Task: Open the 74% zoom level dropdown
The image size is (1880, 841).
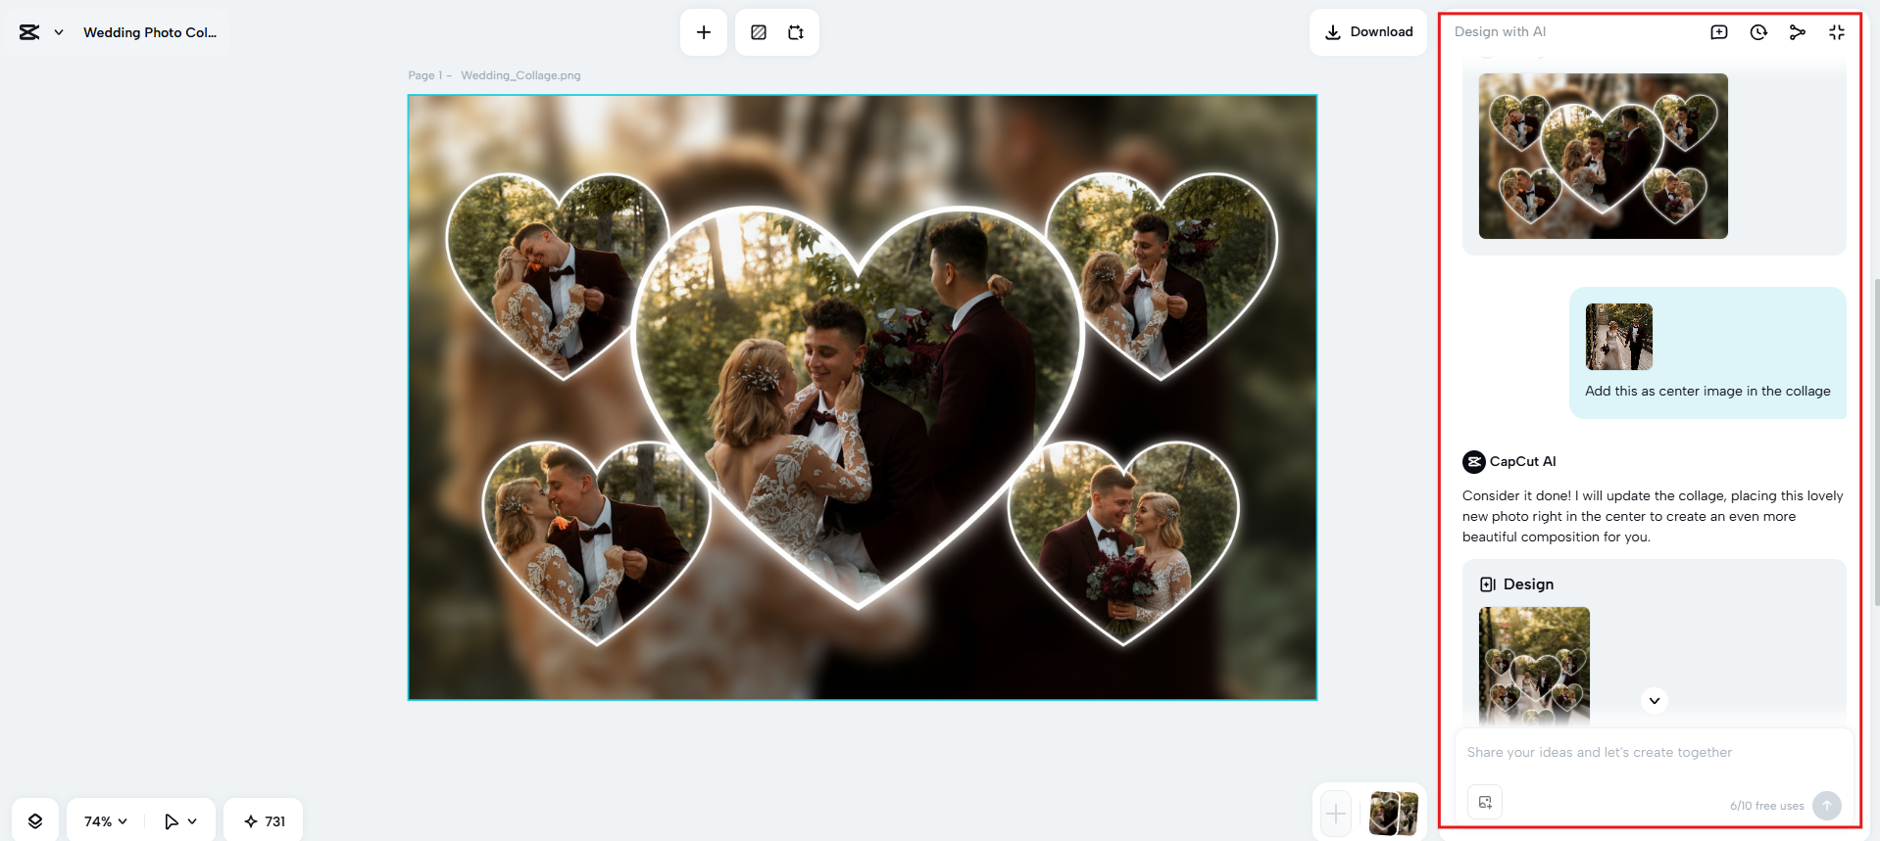Action: [105, 820]
